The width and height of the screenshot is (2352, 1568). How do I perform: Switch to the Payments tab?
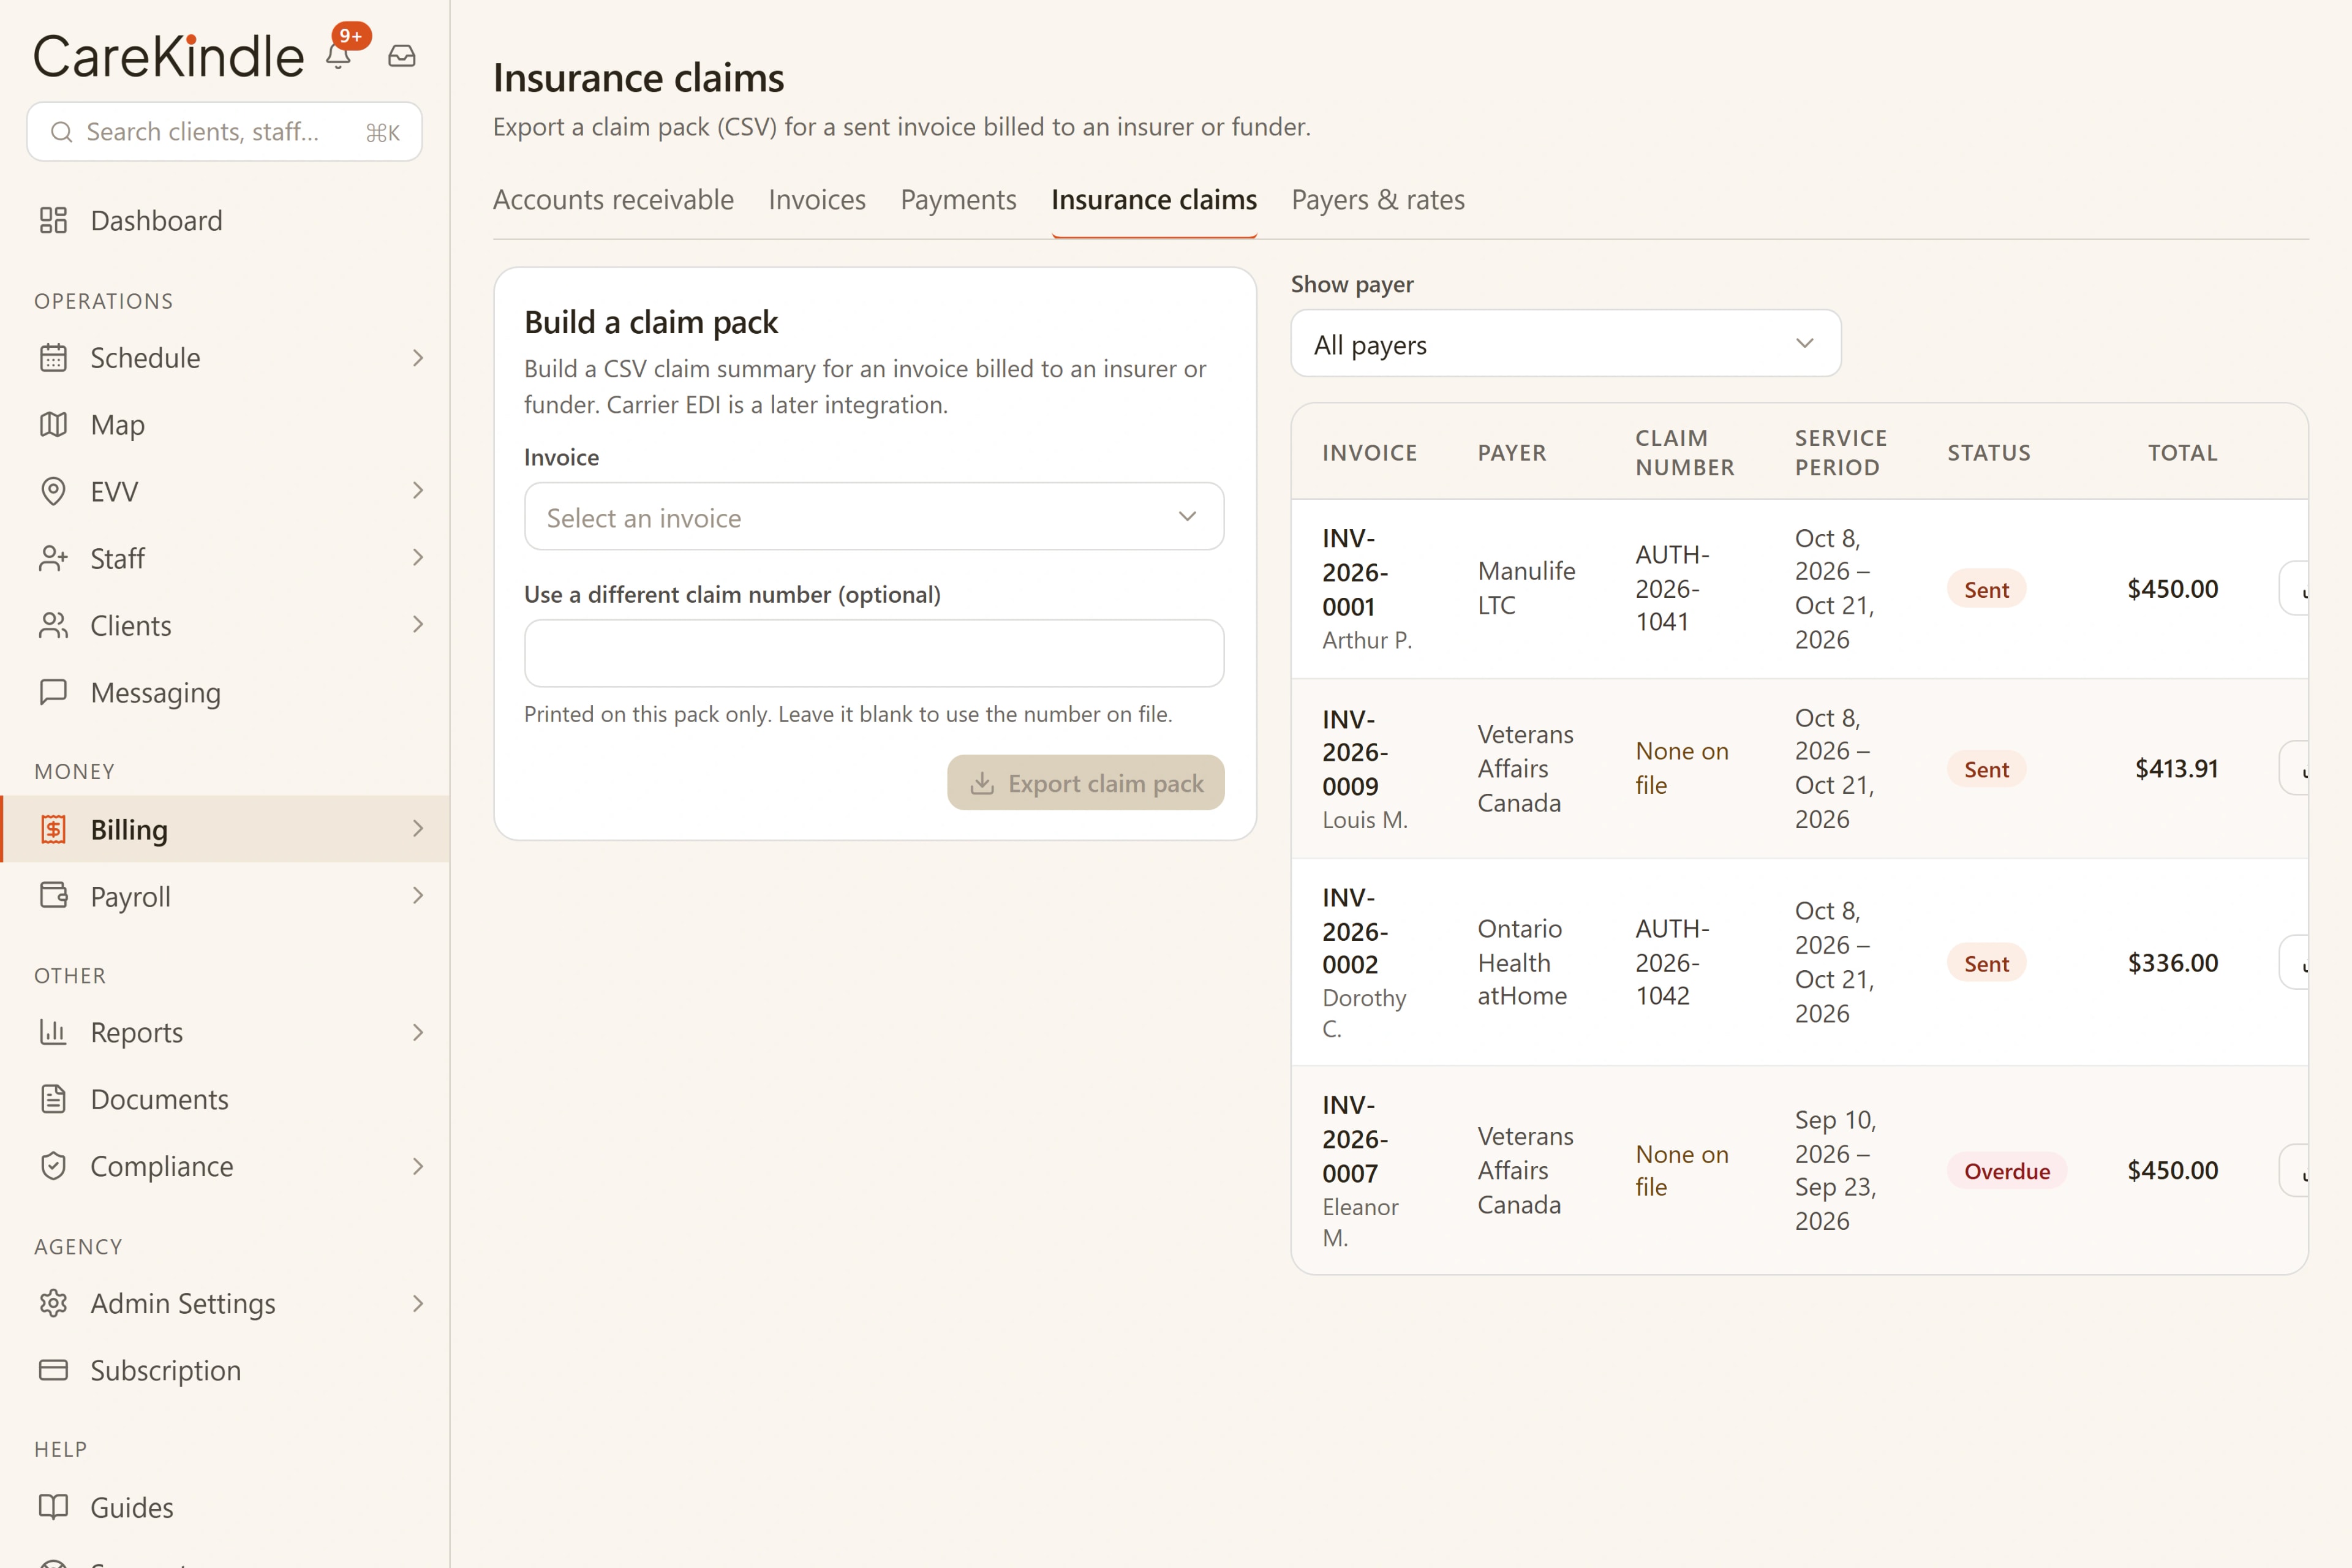click(x=958, y=200)
